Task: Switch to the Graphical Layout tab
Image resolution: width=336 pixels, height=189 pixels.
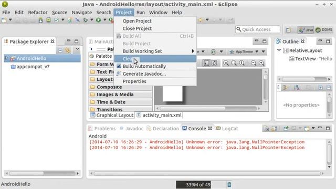Action: tap(112, 115)
